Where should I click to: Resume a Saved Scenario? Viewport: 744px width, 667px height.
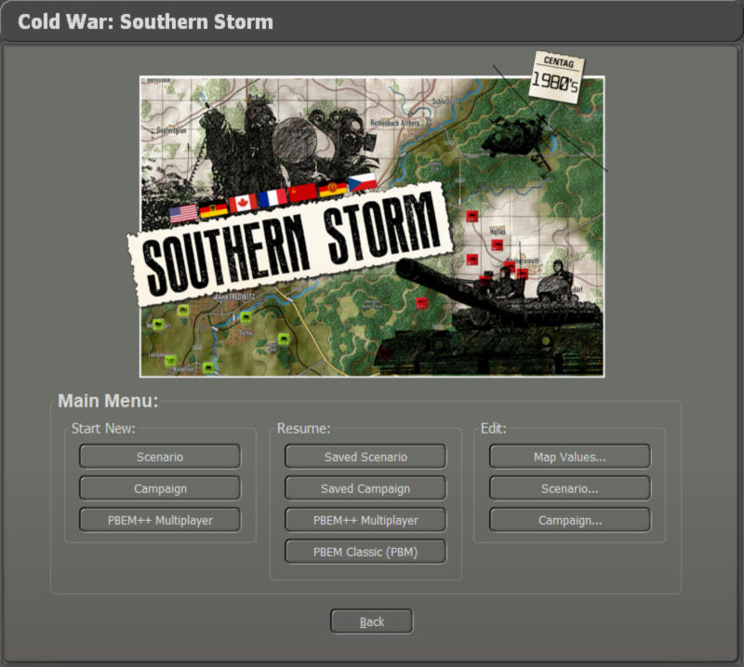pos(365,456)
